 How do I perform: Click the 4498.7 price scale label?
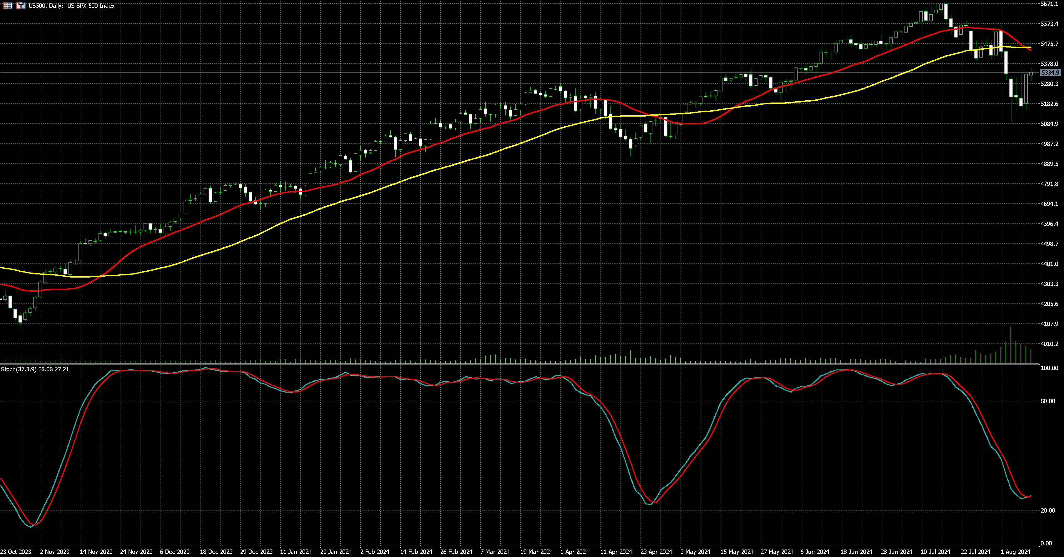point(1049,244)
